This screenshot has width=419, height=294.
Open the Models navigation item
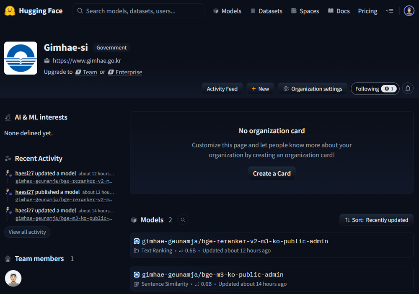(227, 11)
